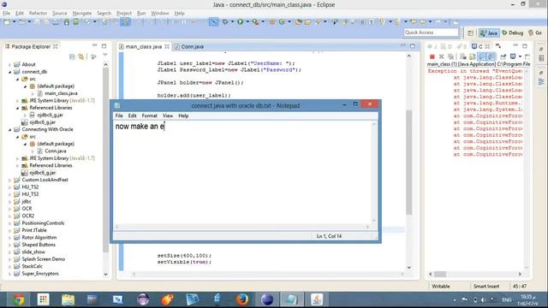This screenshot has height=308, width=548.
Task: Click the New Java Class icon in toolbar
Action: tap(282, 21)
